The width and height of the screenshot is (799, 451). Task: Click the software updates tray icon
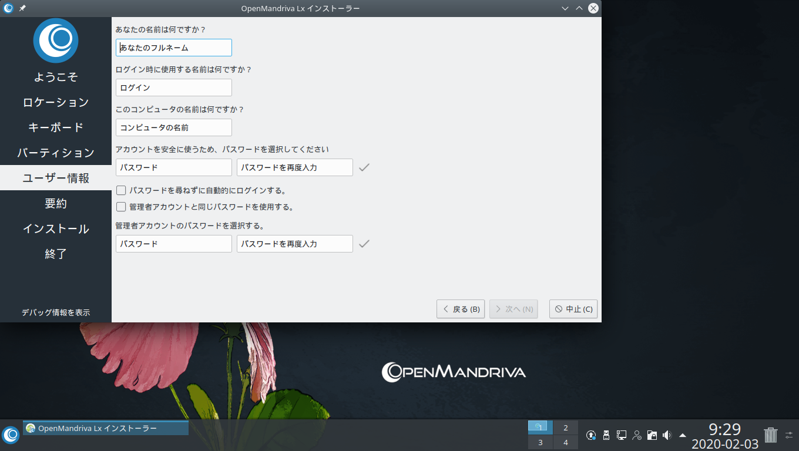[592, 435]
